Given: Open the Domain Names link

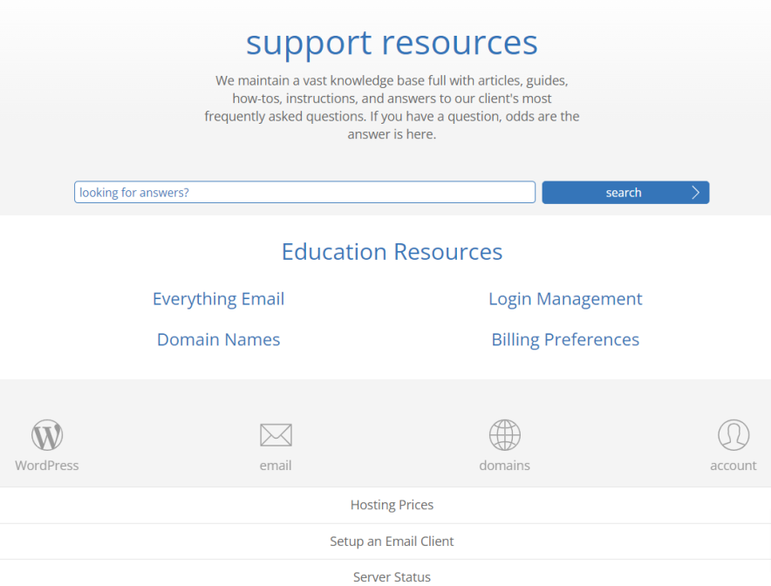Looking at the screenshot, I should (x=218, y=340).
